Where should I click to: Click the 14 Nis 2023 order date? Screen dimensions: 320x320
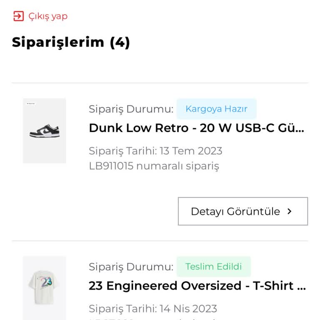[188, 309]
